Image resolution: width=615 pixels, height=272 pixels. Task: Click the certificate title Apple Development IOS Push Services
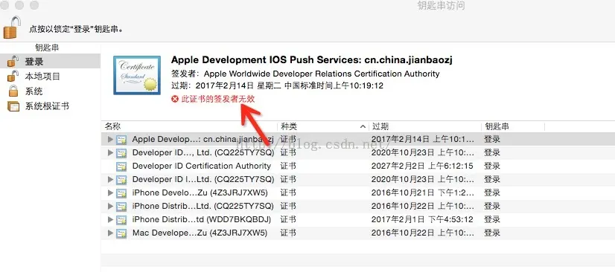point(312,60)
